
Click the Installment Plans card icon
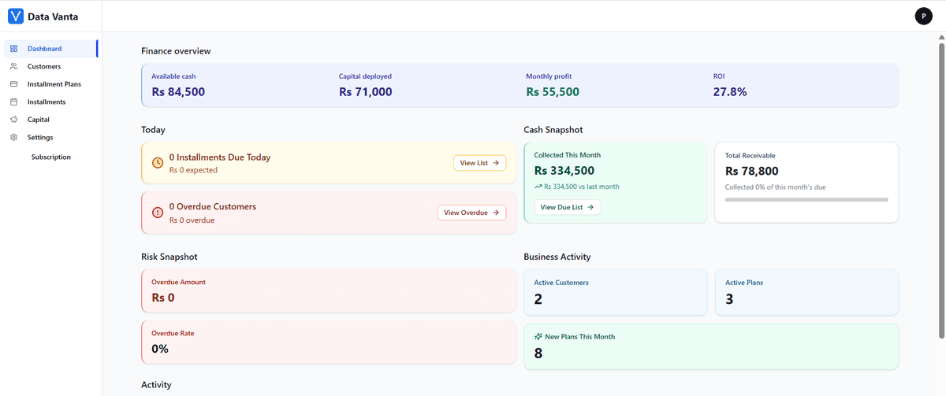pos(13,84)
